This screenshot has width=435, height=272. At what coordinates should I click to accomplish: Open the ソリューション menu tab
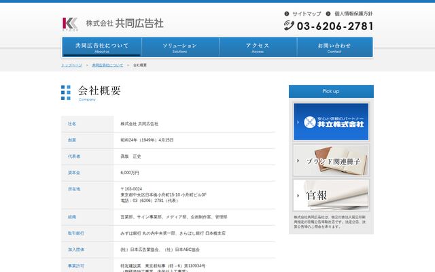click(x=179, y=47)
